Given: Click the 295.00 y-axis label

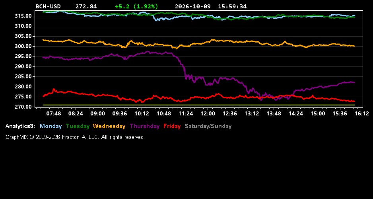Looking at the screenshot, I should pos(23,57).
